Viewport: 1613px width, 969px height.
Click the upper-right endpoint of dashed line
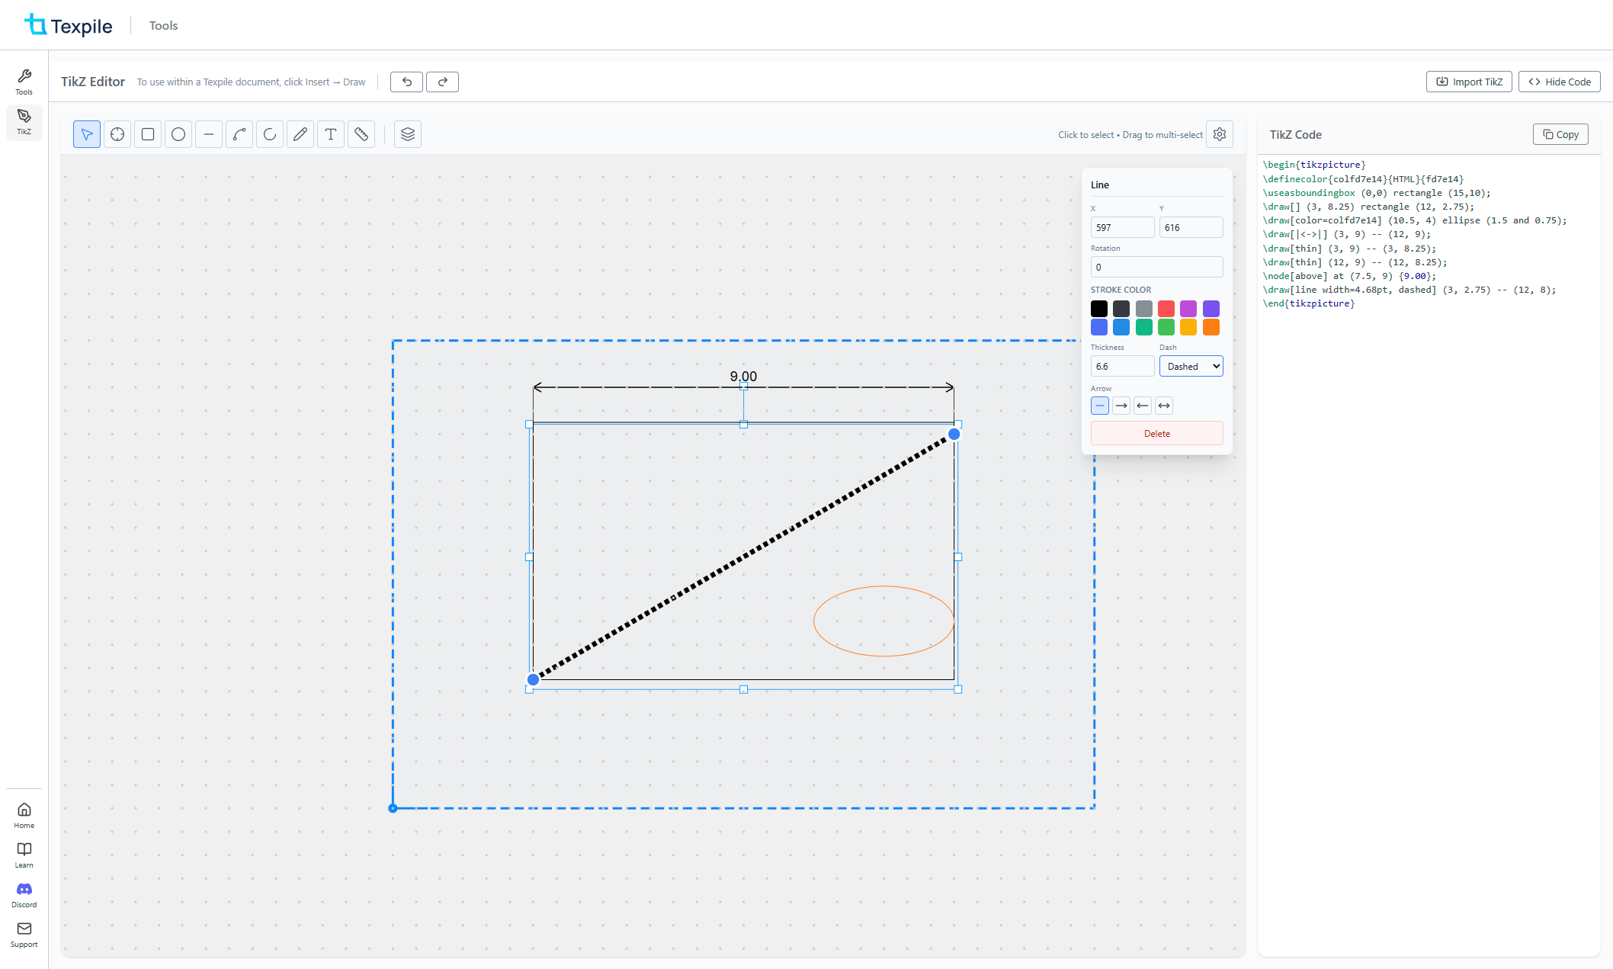954,434
